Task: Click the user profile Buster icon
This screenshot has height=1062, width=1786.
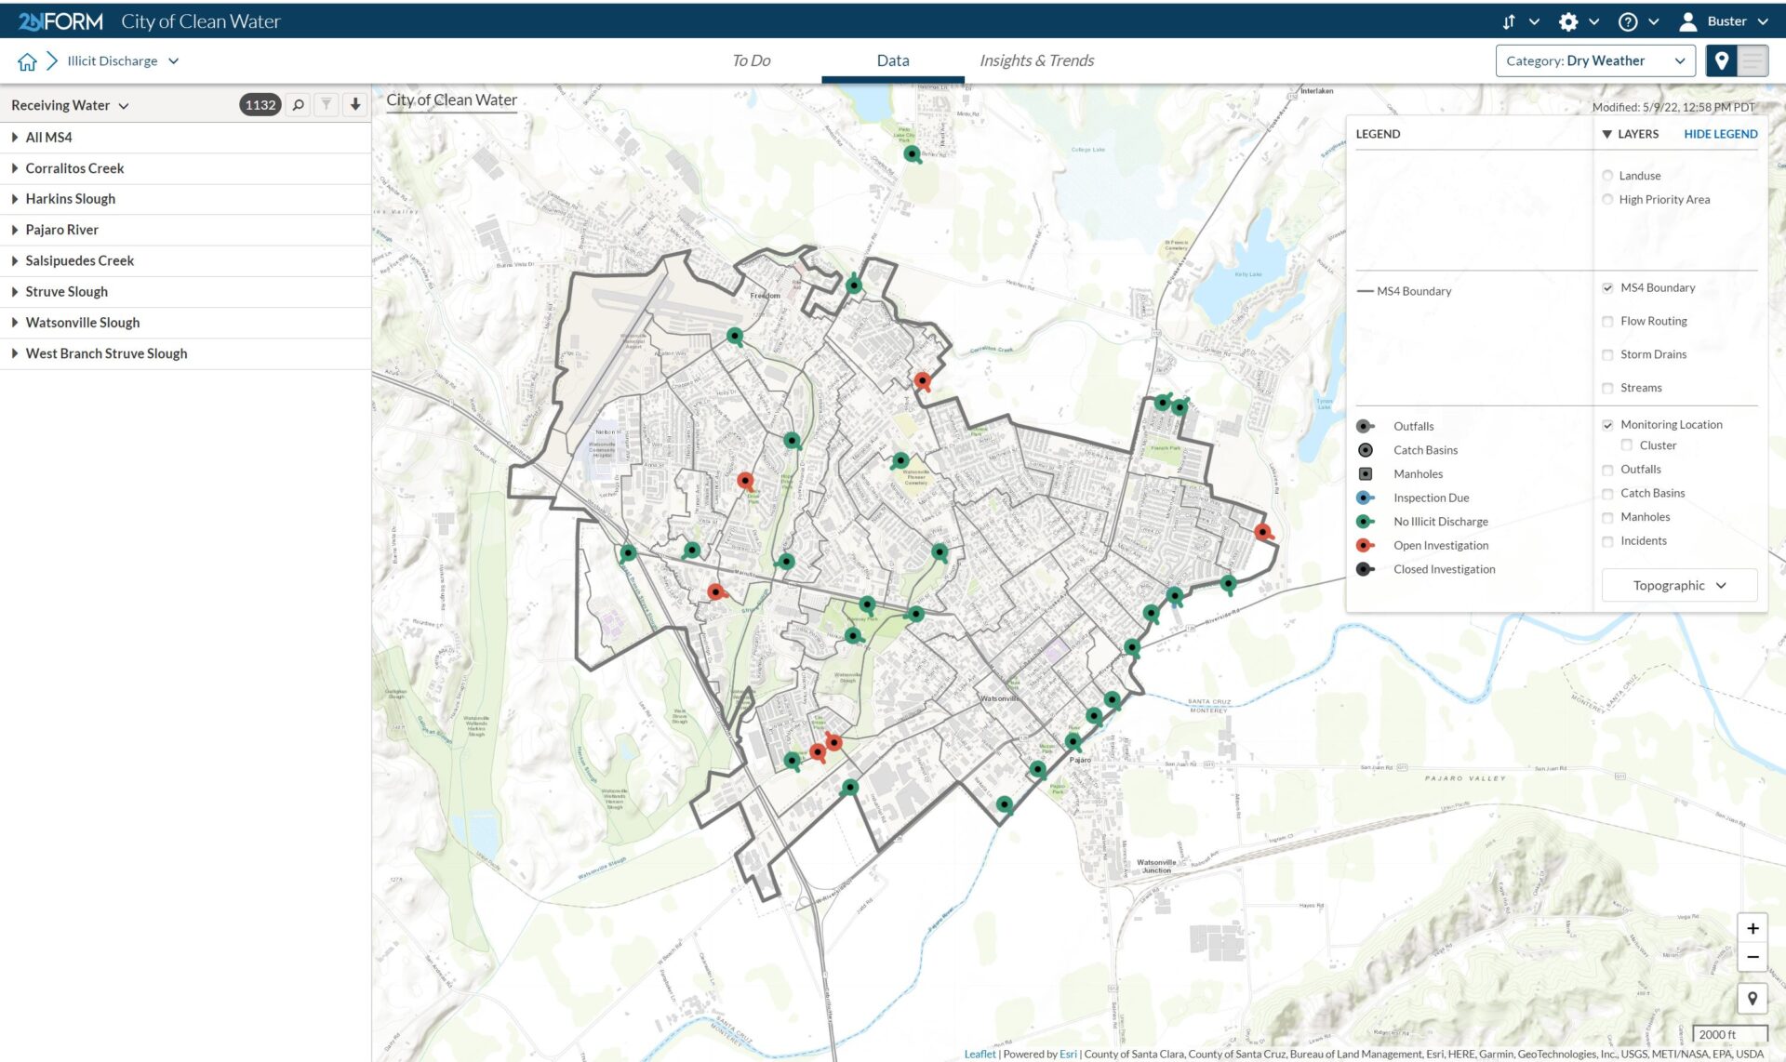Action: pyautogui.click(x=1688, y=21)
